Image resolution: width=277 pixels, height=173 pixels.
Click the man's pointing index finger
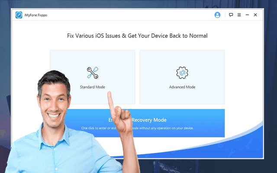coord(110,100)
